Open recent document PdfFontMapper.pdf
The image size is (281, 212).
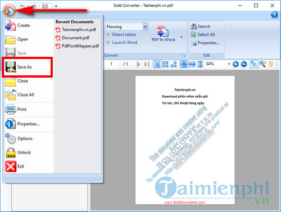[x=77, y=46]
